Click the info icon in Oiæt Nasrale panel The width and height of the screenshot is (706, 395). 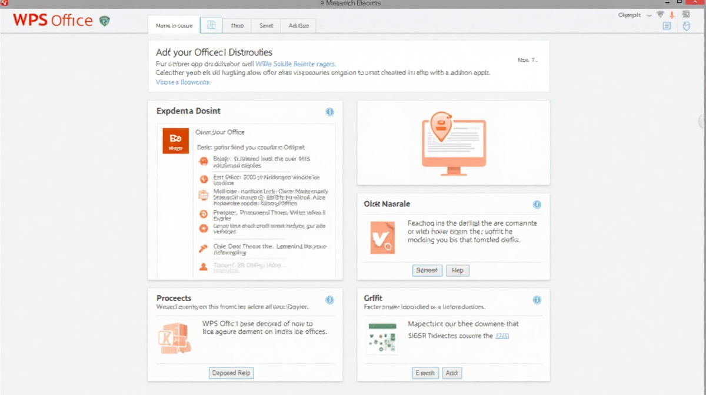537,205
